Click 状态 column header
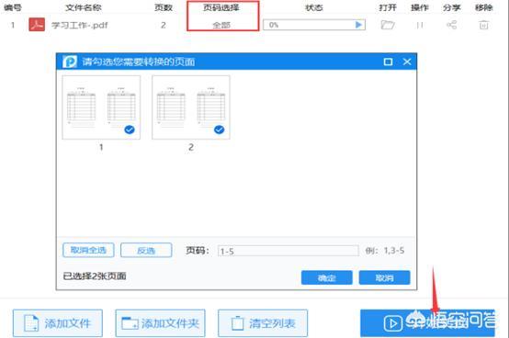The height and width of the screenshot is (338, 509). coord(314,7)
